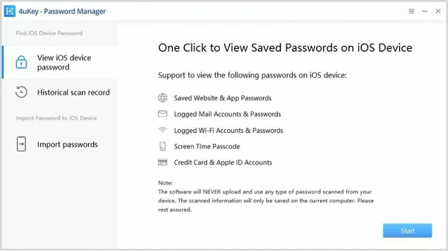This screenshot has height=251, width=448.
Task: Click the envelope mail accounts icon
Action: 163,114
